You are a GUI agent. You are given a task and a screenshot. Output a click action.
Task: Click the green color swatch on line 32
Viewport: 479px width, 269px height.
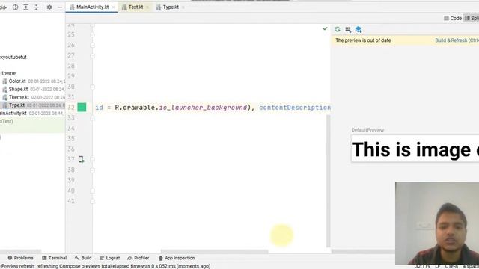[x=82, y=108]
